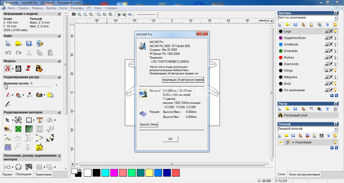
Task: Open the Рельефы menu
Action: 77,8
